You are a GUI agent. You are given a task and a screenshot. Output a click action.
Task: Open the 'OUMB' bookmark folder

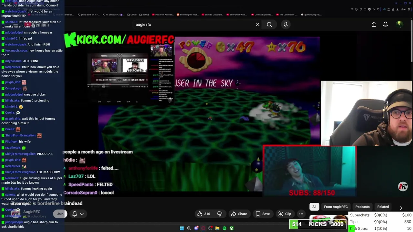[132, 15]
